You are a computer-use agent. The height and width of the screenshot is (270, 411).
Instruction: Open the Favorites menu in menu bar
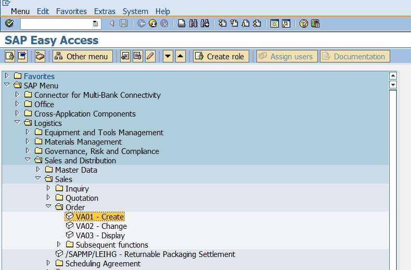pos(71,11)
